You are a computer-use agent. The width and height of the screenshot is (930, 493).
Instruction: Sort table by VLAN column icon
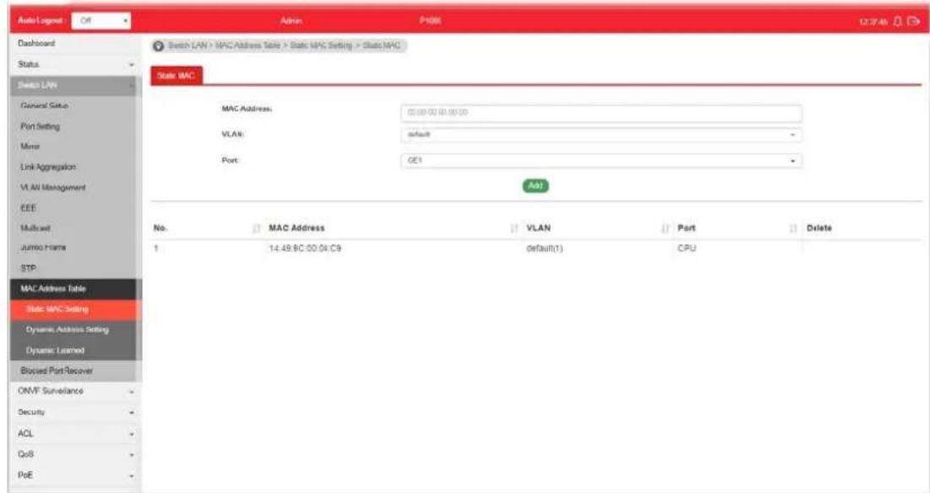point(665,228)
